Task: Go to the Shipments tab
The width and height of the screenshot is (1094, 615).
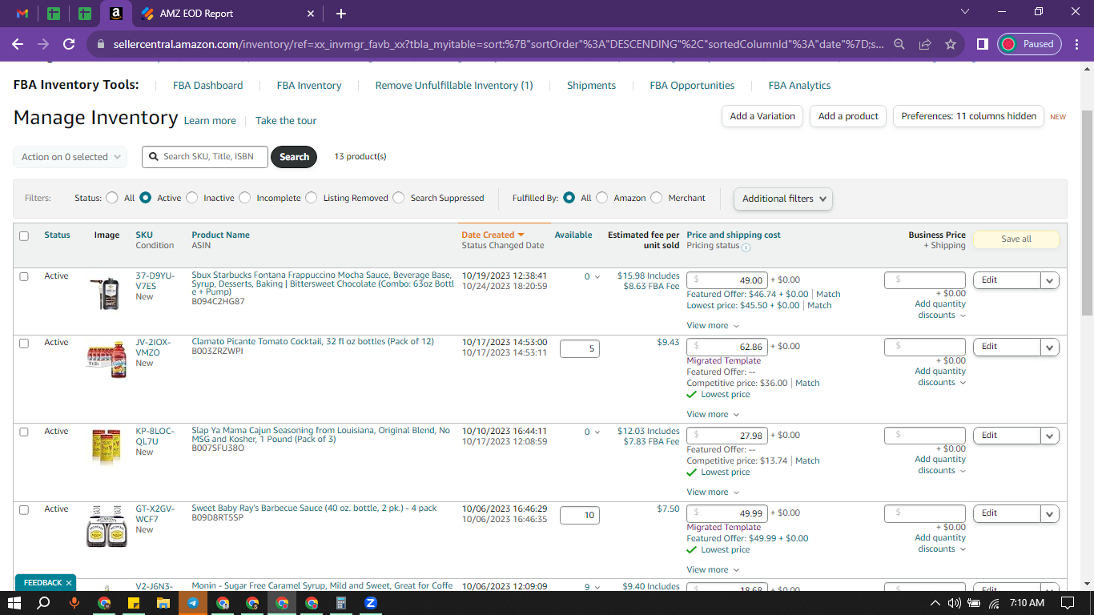Action: tap(591, 86)
